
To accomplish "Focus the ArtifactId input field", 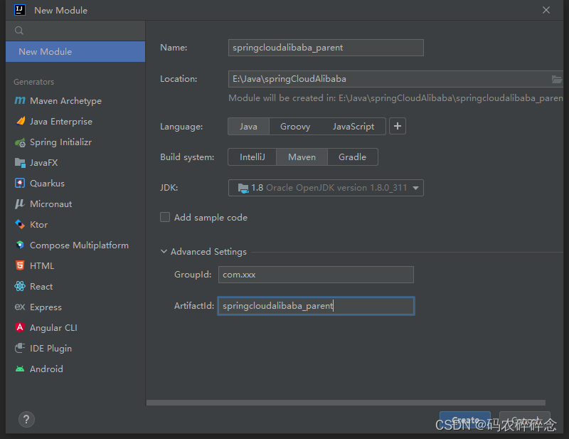I will [x=316, y=306].
